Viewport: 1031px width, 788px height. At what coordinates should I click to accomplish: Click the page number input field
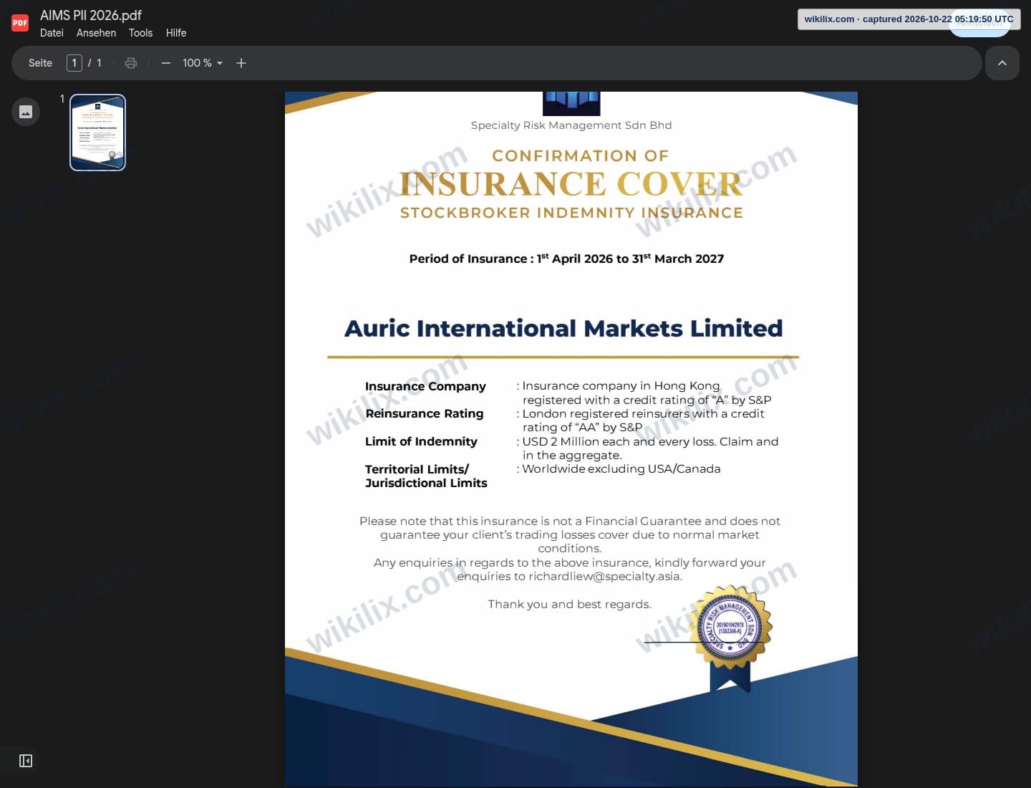point(74,63)
